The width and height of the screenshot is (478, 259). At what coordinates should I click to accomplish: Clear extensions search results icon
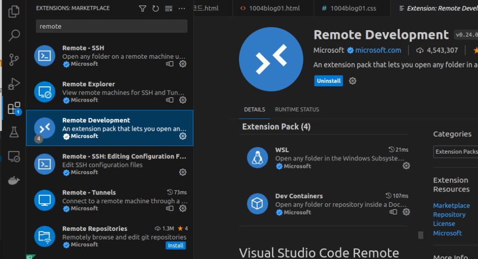169,9
